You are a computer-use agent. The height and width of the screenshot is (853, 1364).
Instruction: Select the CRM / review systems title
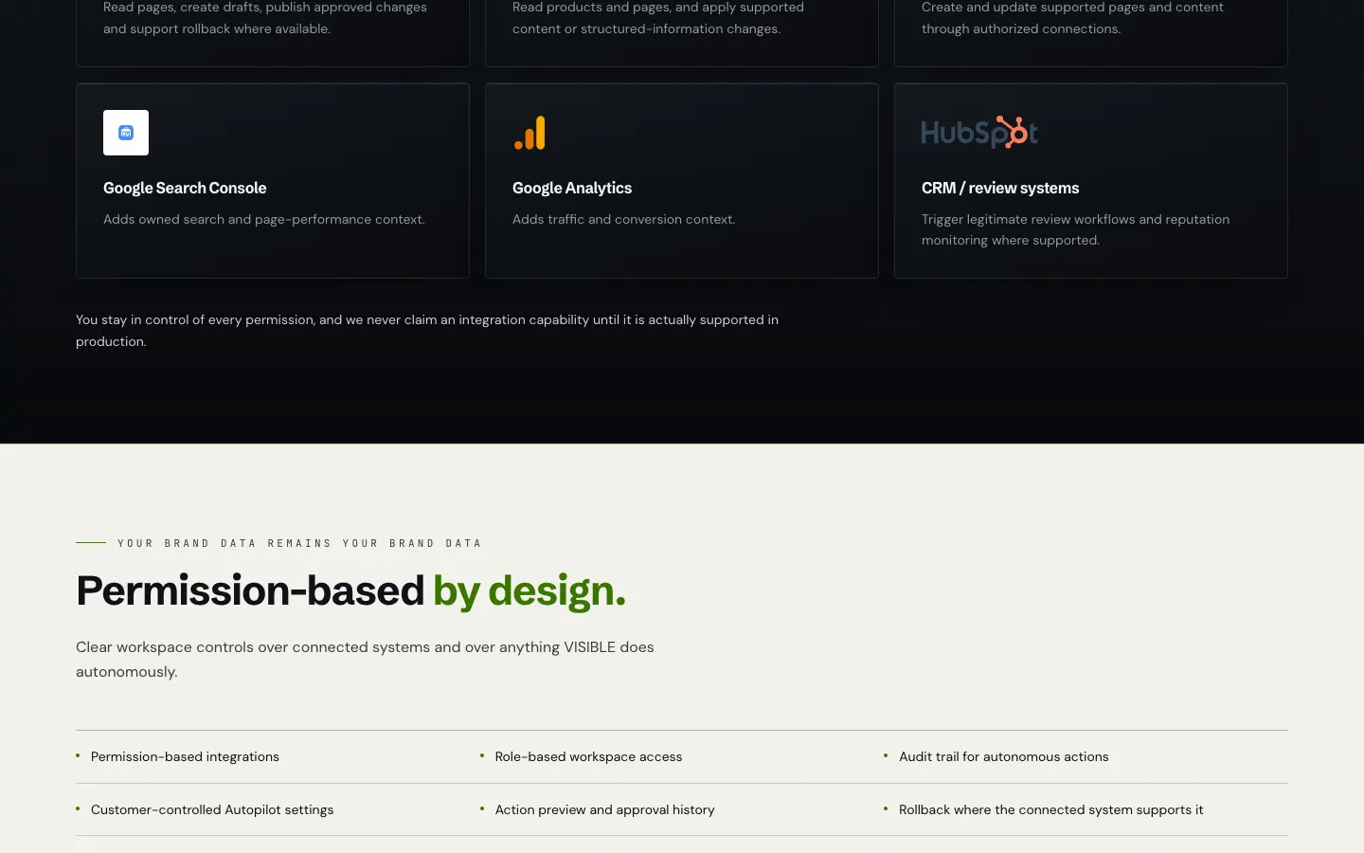(1000, 188)
